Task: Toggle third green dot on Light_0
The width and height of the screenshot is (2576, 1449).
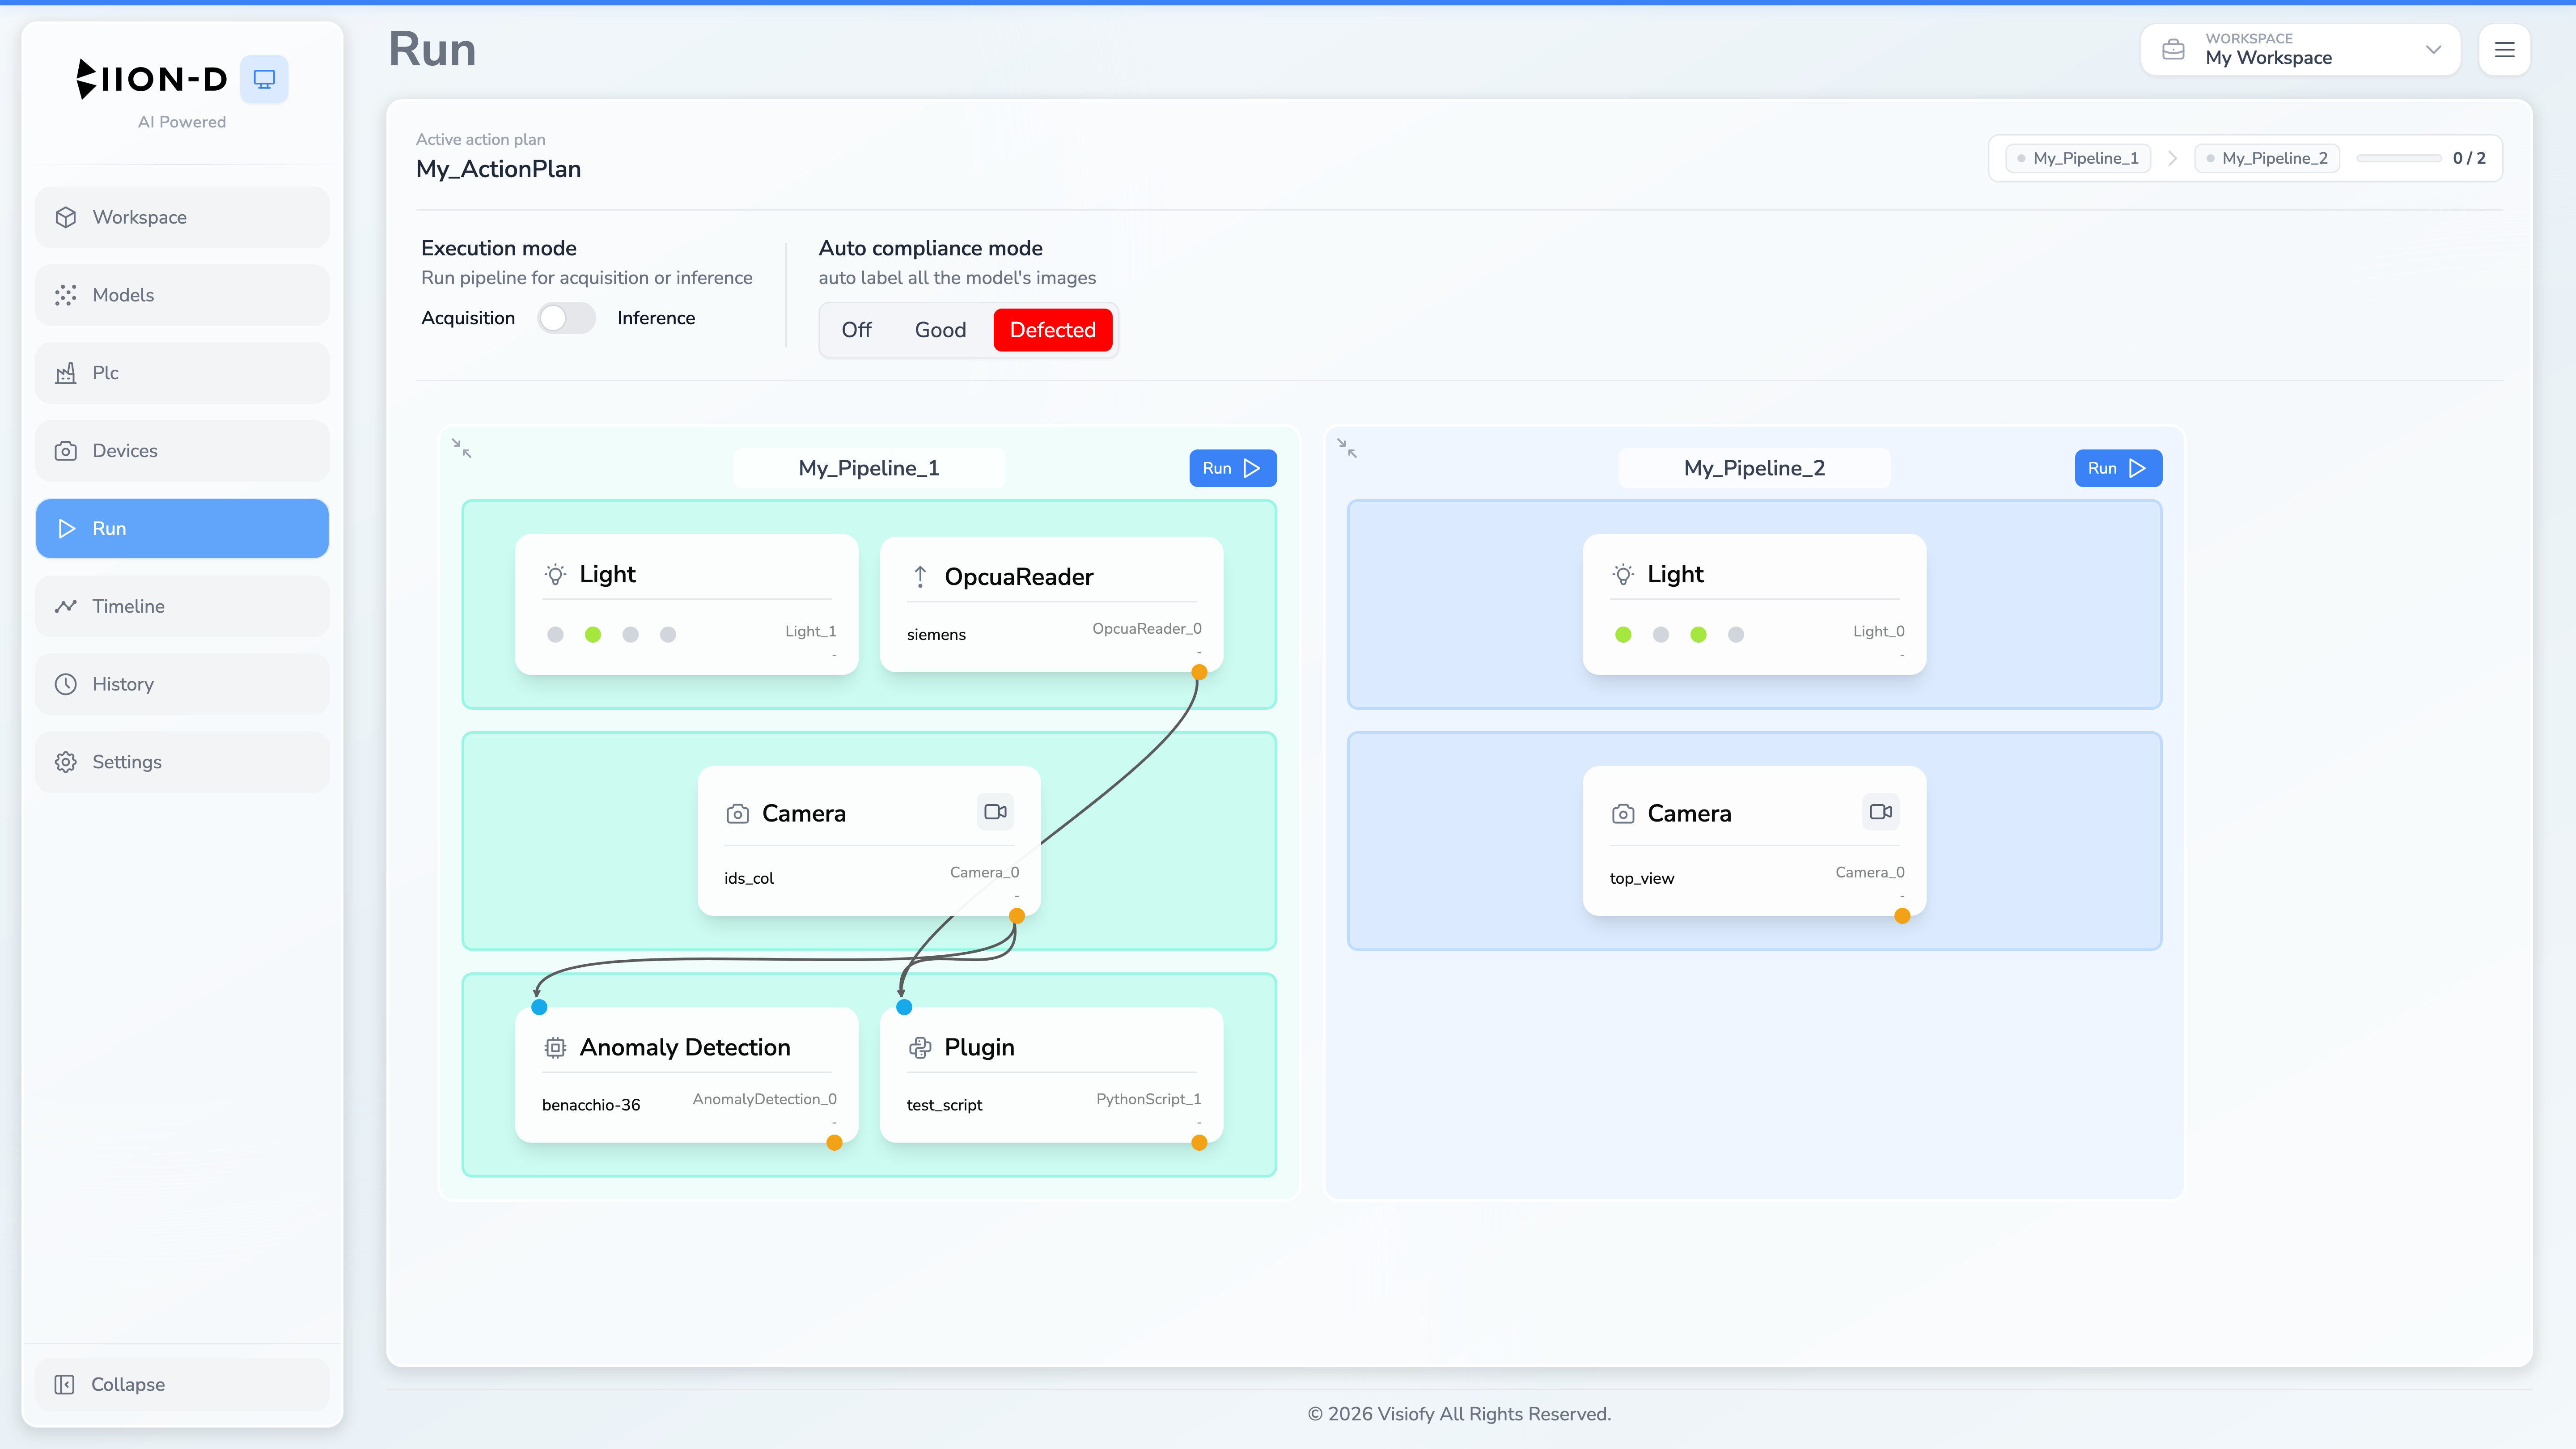Action: (x=1698, y=635)
